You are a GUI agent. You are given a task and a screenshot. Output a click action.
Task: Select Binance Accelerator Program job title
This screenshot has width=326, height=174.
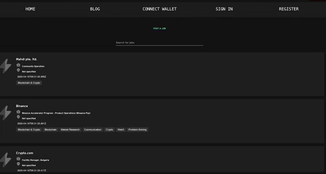pyautogui.click(x=56, y=113)
